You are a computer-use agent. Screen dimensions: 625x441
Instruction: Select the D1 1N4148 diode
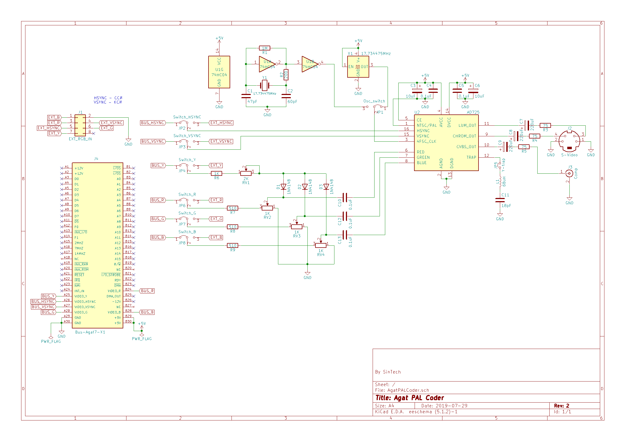(283, 187)
